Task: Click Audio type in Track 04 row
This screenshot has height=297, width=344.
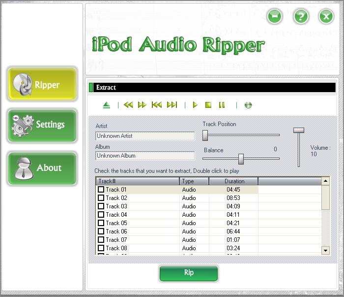Action: 189,215
